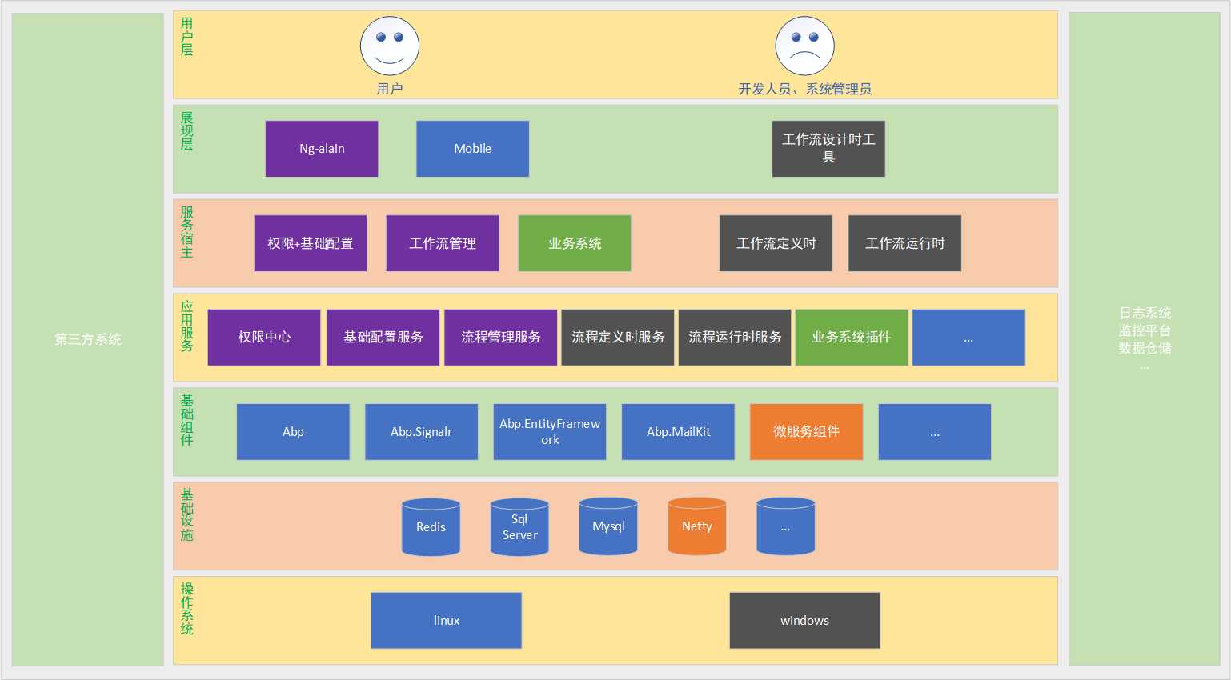Select the 流程定义时服务 box

[x=618, y=338]
